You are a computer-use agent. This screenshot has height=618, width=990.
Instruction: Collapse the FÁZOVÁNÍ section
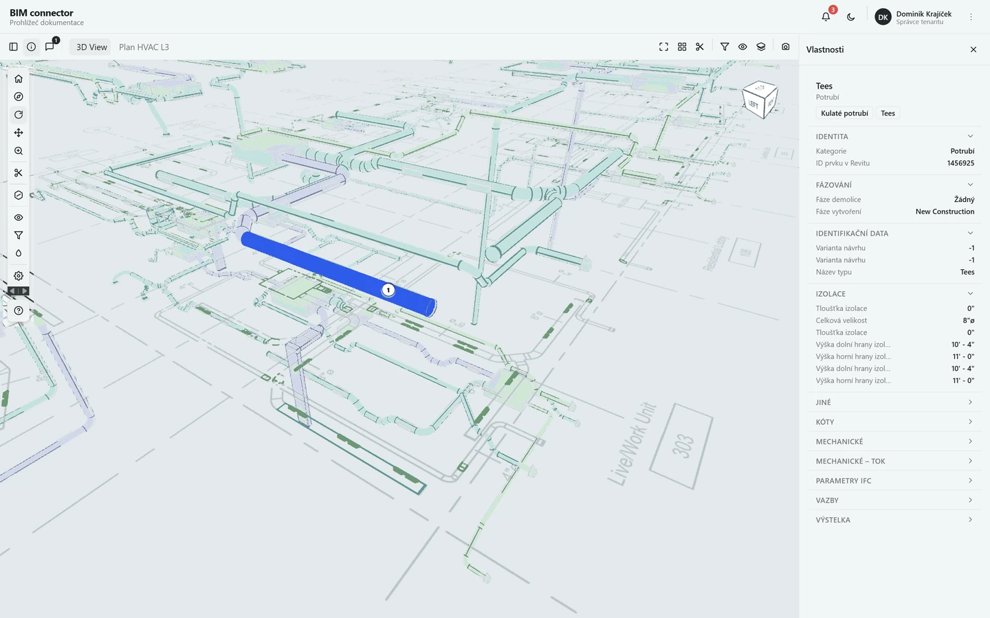[x=895, y=185]
